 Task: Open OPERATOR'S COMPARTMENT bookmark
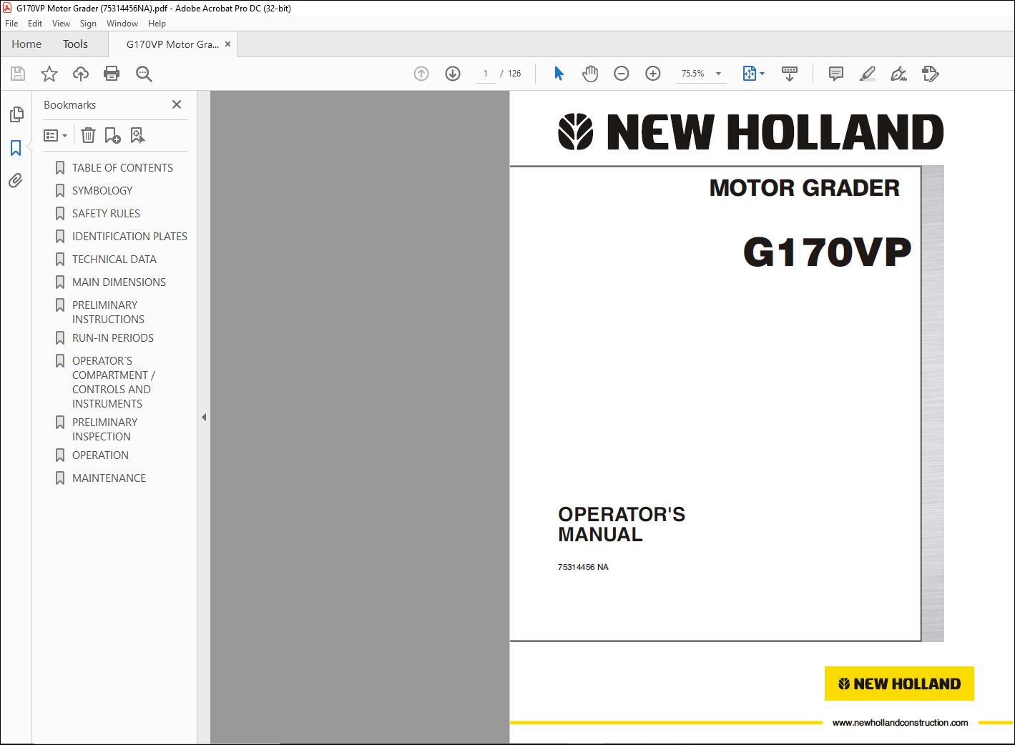tap(113, 383)
